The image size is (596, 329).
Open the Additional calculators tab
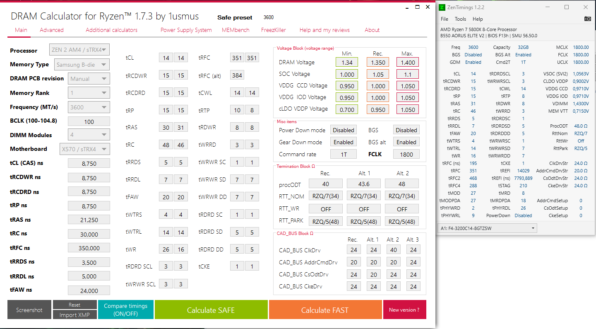112,30
